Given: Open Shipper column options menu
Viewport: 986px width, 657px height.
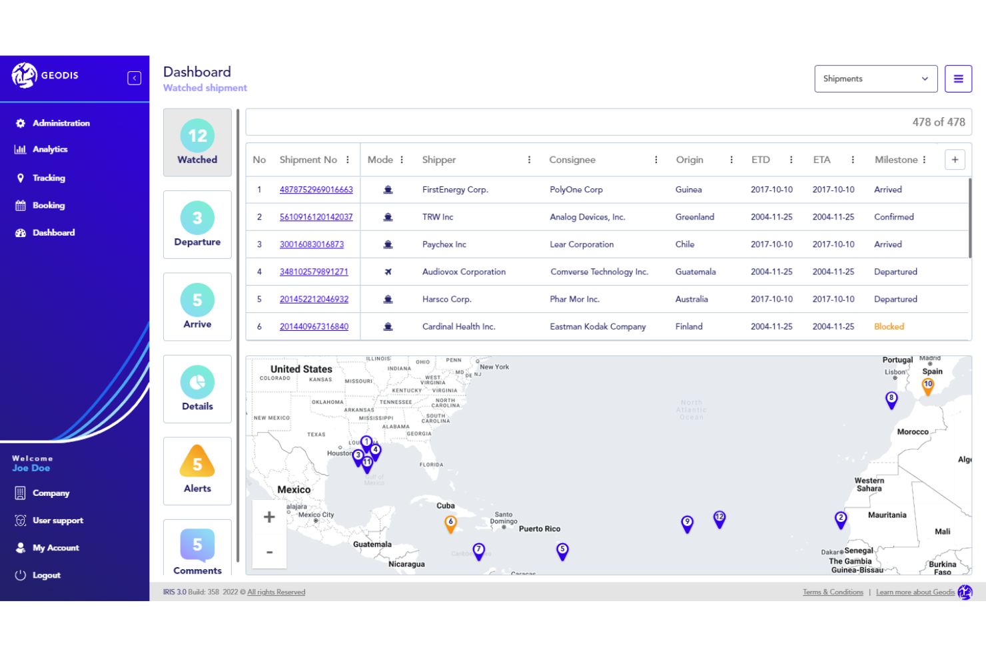Looking at the screenshot, I should pyautogui.click(x=529, y=160).
